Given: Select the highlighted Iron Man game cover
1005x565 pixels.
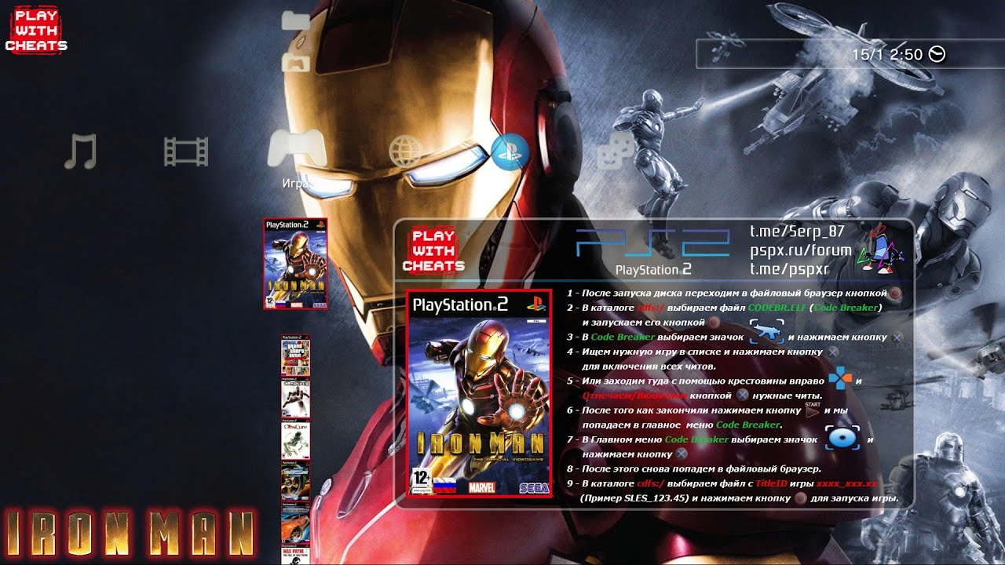Looking at the screenshot, I should coord(295,264).
